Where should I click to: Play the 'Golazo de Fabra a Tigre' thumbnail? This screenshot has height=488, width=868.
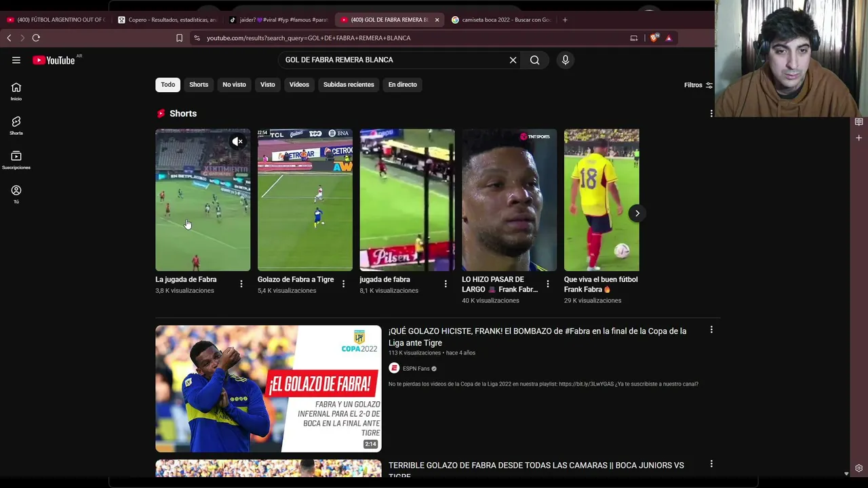tap(305, 200)
